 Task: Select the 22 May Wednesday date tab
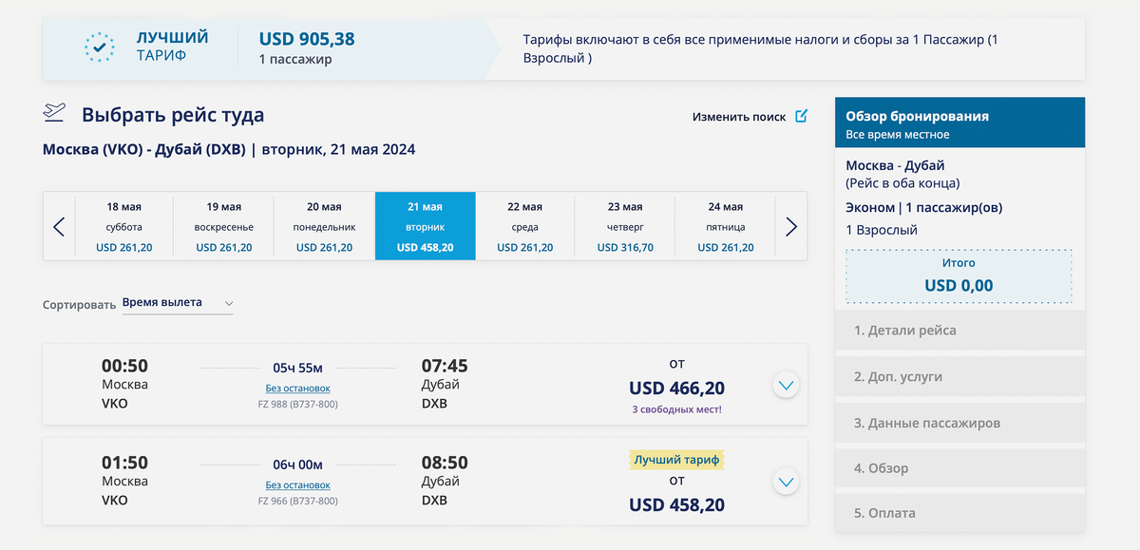524,227
